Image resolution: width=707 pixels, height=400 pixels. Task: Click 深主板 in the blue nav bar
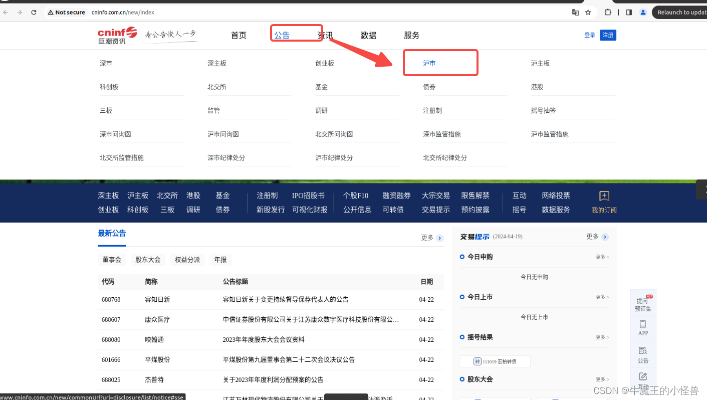tap(108, 195)
